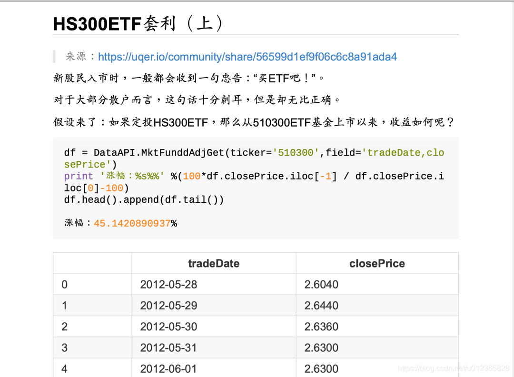514x377 pixels.
Task: Select close price 2.6360
Action: [321, 327]
